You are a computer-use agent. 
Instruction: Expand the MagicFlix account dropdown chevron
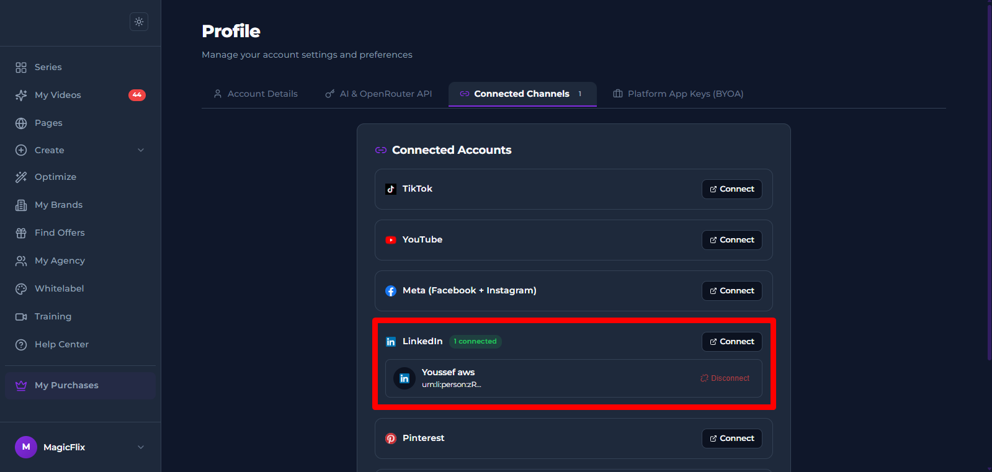(141, 447)
